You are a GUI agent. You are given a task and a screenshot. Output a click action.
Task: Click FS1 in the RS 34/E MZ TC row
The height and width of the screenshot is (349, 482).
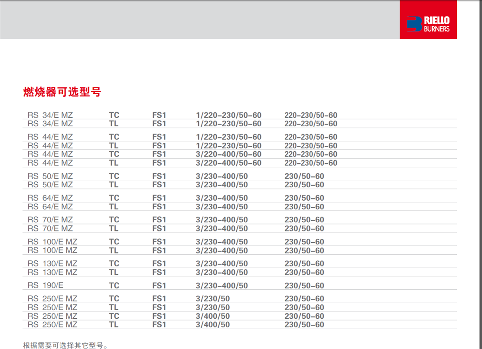159,115
